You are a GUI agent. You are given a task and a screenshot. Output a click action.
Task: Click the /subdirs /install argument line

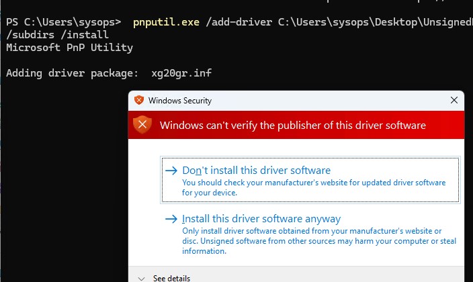coord(57,35)
